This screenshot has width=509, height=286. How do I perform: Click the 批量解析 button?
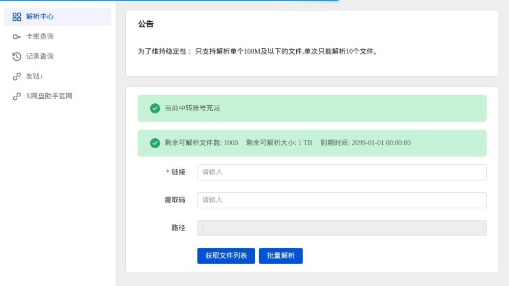[280, 256]
